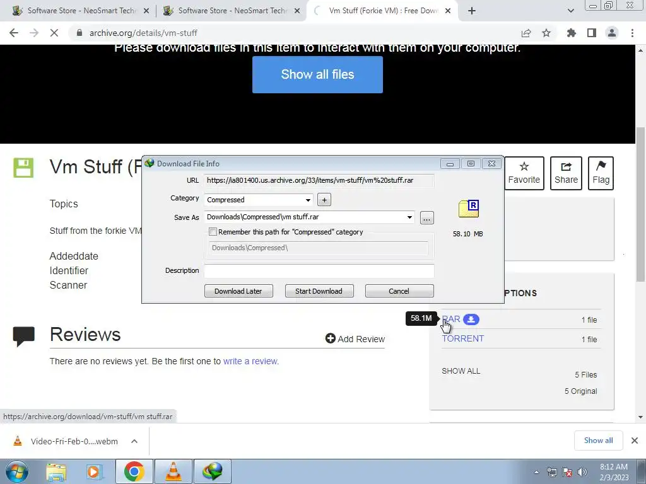Click the Start Download button
This screenshot has width=646, height=484.
319,291
